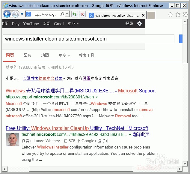Refresh the page with green arrows
The height and width of the screenshot is (174, 190).
point(75,14)
